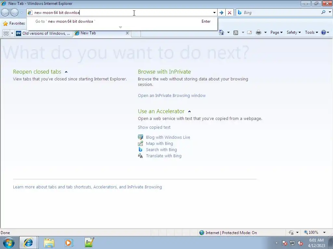Close the New Tab tab
Screen dimensions: 333x249
(127, 33)
